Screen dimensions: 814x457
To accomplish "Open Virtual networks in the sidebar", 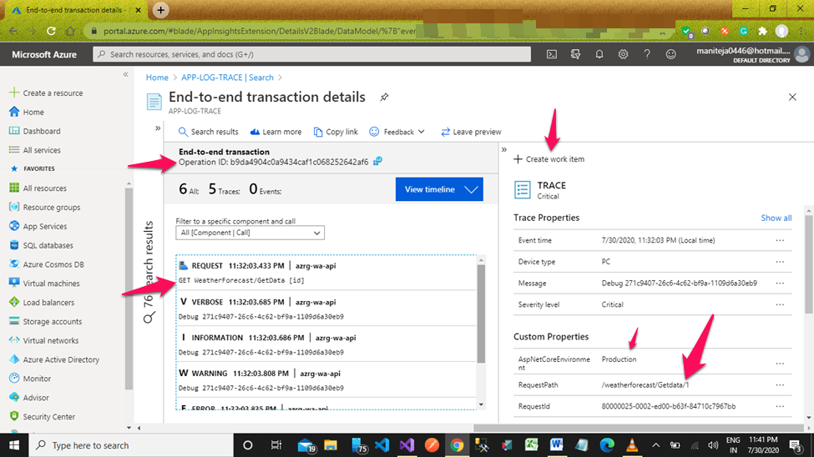I will click(x=44, y=340).
